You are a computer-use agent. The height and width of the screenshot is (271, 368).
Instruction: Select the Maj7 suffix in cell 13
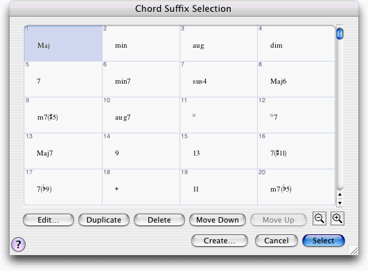tap(63, 151)
